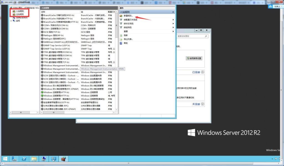This screenshot has height=166, width=284.
Task: Select 入站规则 in the left tree
Action: point(19,11)
